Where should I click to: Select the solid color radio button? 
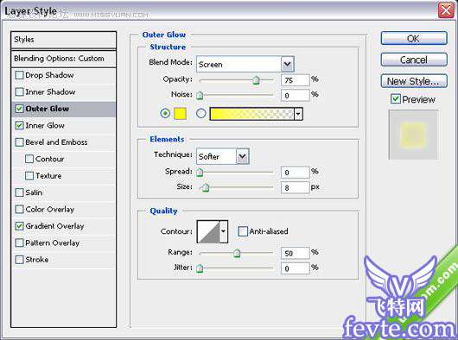click(x=165, y=113)
